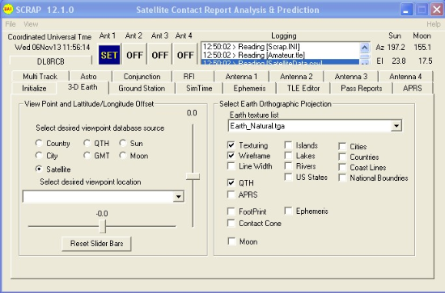This screenshot has height=293, width=445.
Task: Enable the Rivers checkbox
Action: coord(288,166)
